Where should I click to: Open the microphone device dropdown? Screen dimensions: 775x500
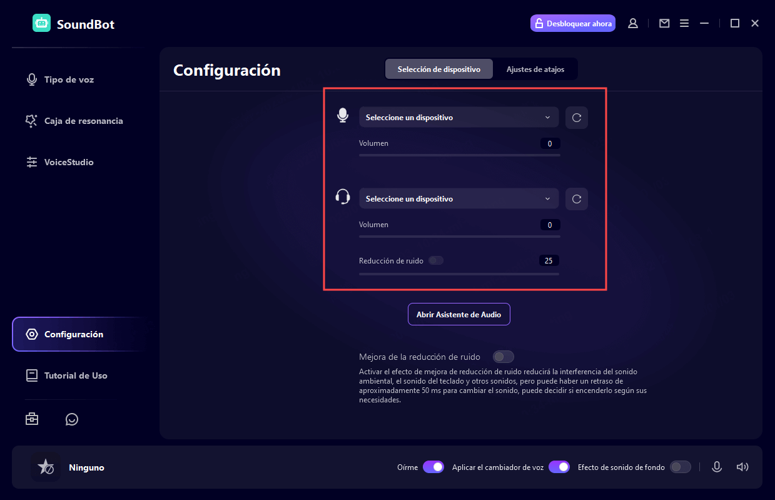(458, 117)
